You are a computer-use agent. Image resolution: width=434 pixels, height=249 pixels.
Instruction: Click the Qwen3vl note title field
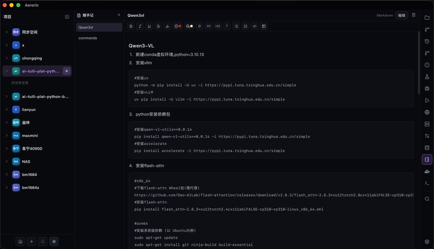(x=136, y=16)
